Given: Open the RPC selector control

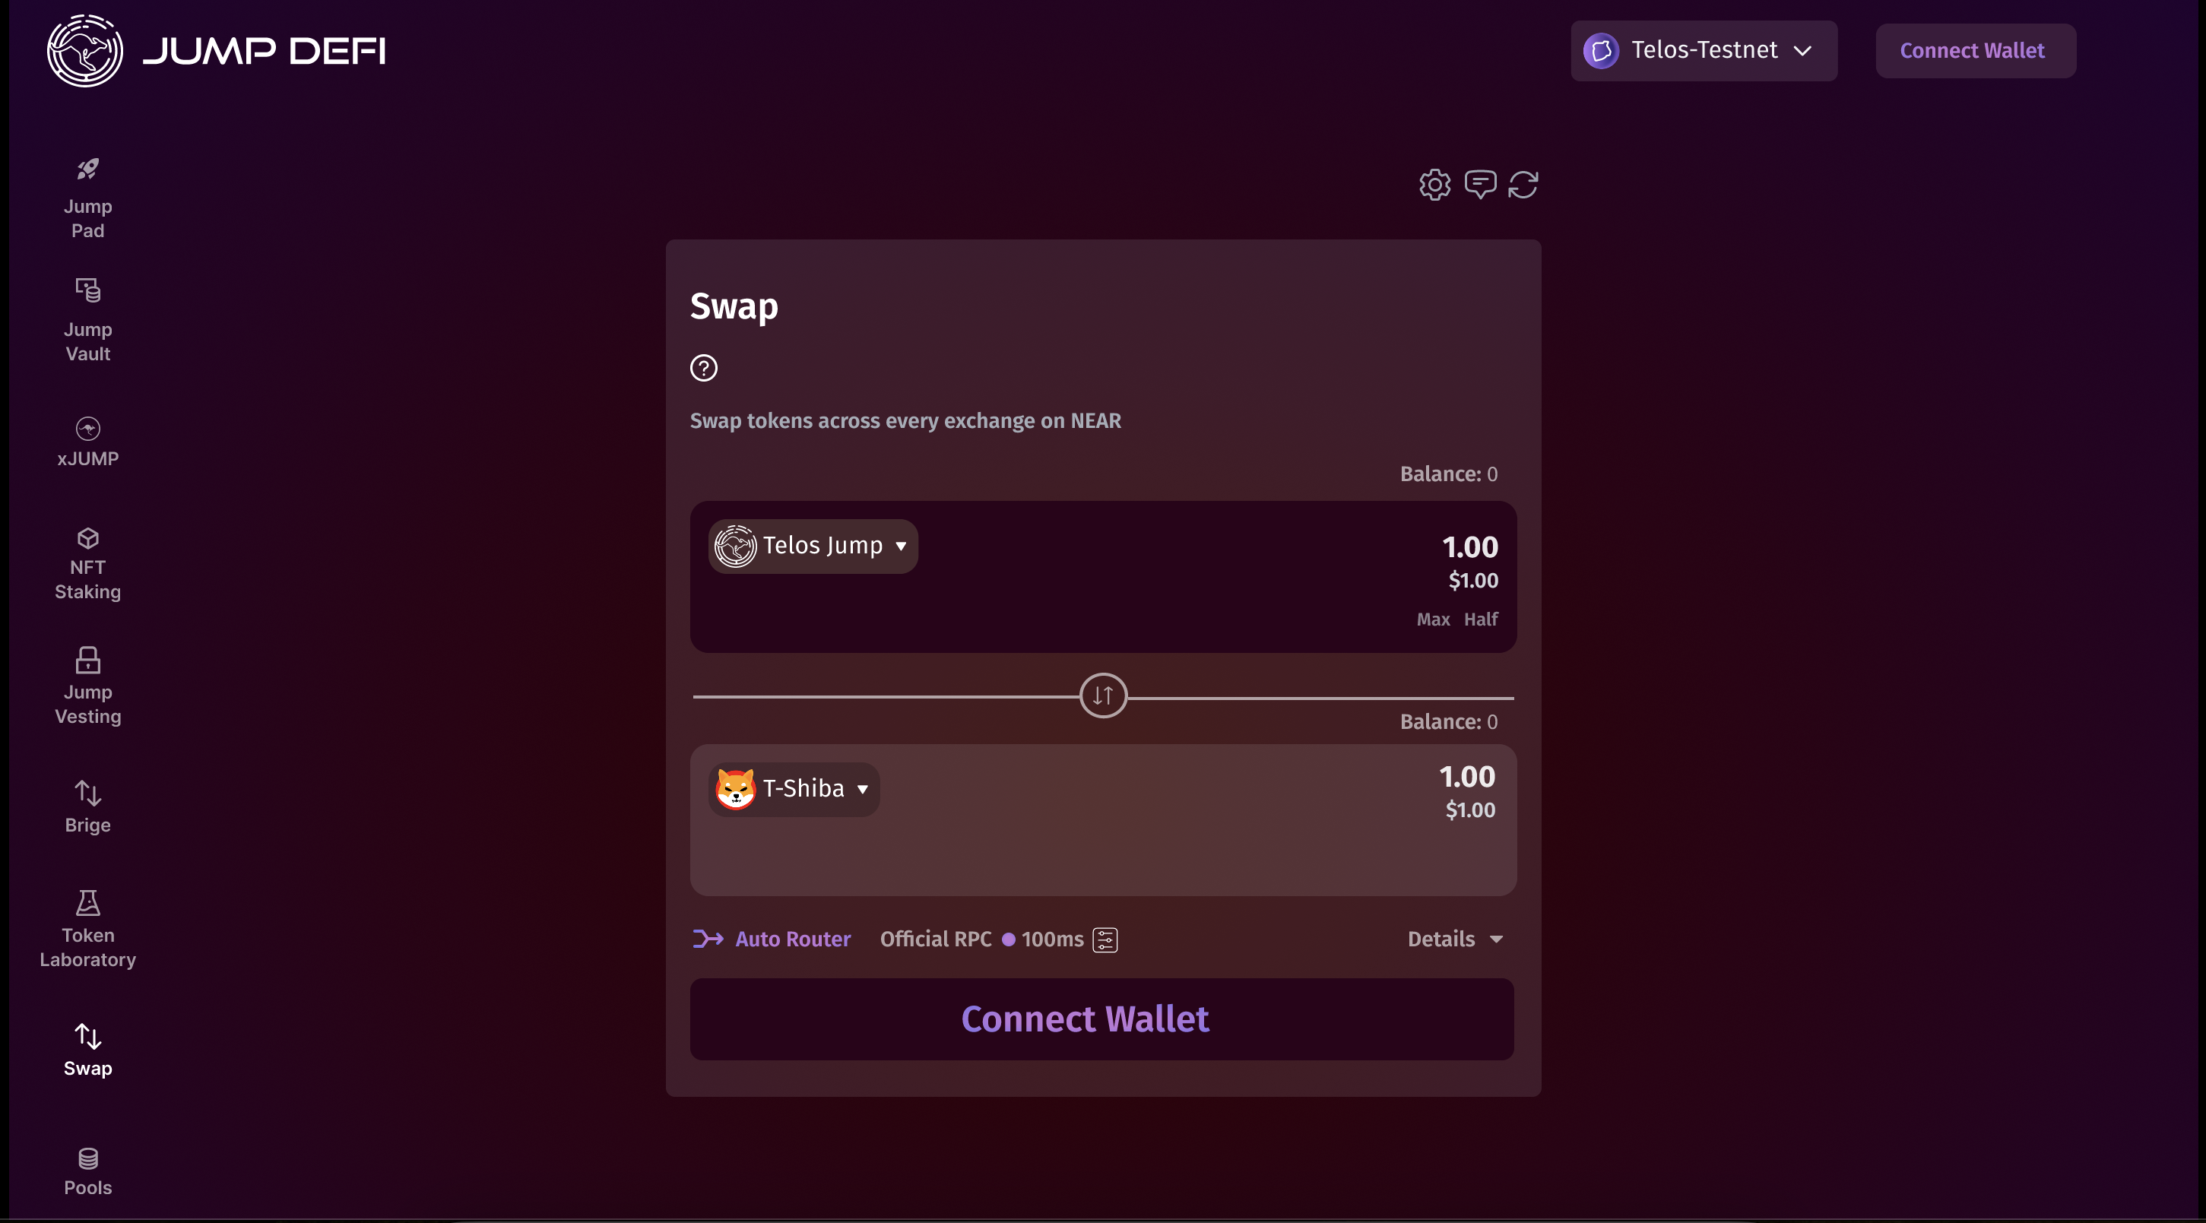Looking at the screenshot, I should [1105, 939].
